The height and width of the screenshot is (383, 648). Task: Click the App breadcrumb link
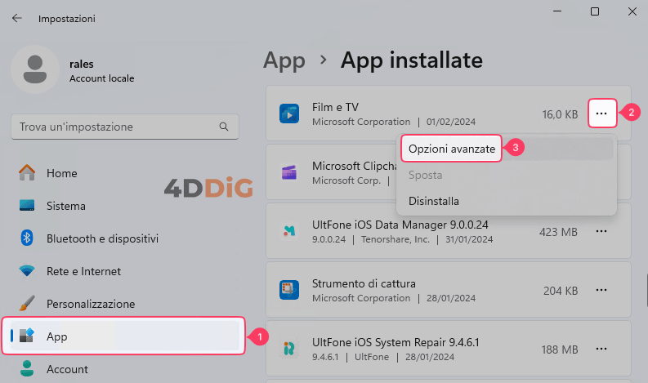coord(284,60)
